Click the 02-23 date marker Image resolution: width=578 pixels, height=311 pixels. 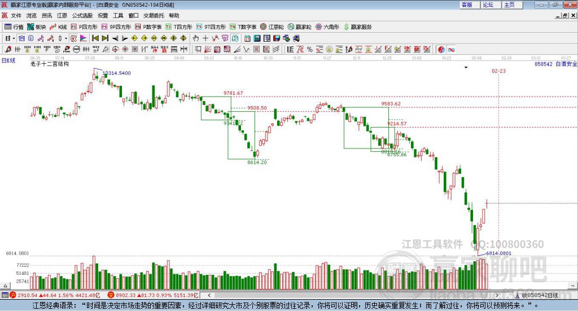pos(499,71)
